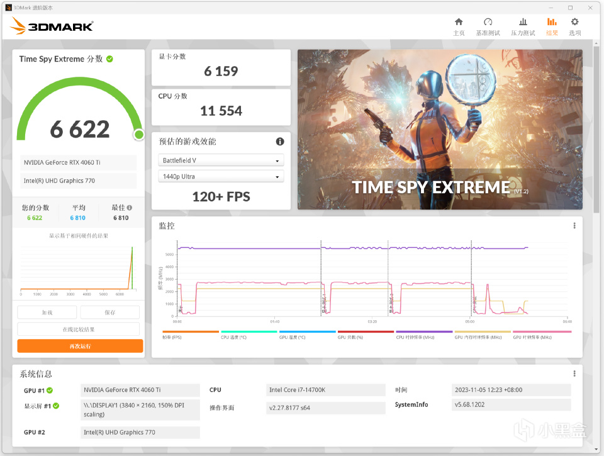Click the info icon on 预估的游戏效能 panel
This screenshot has width=604, height=456.
(x=279, y=142)
